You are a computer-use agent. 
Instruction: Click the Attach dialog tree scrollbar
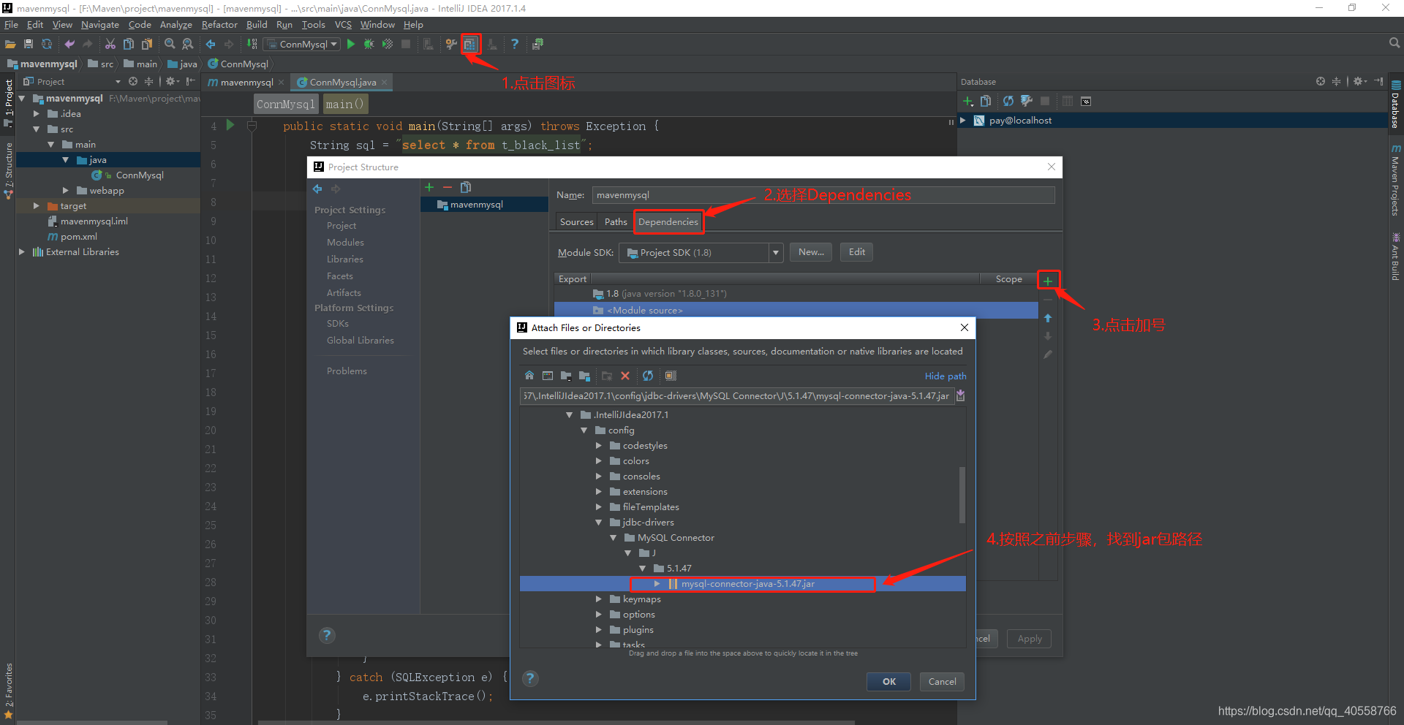click(x=962, y=495)
